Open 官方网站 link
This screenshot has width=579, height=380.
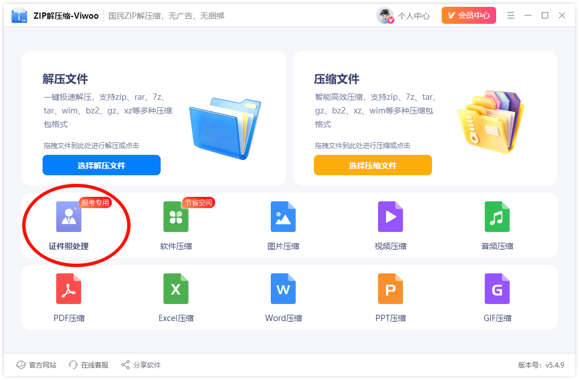coord(43,365)
